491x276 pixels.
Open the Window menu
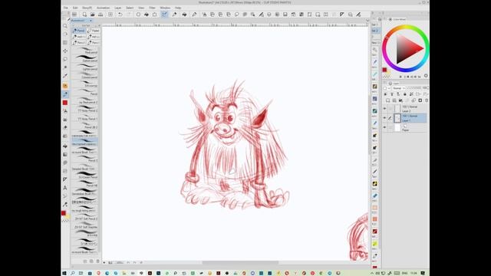coord(165,8)
